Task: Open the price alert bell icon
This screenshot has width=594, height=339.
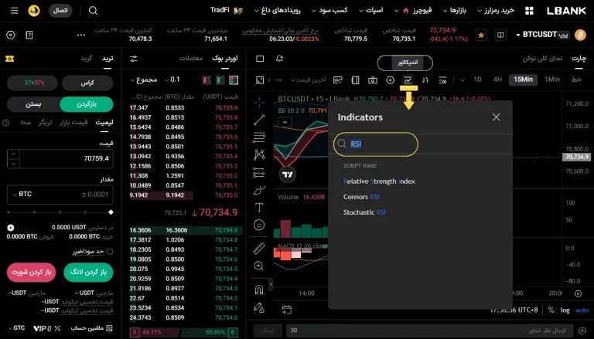Action: click(279, 58)
